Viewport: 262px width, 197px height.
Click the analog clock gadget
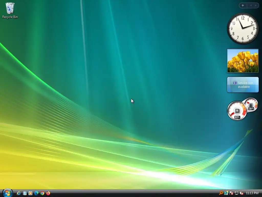click(243, 28)
